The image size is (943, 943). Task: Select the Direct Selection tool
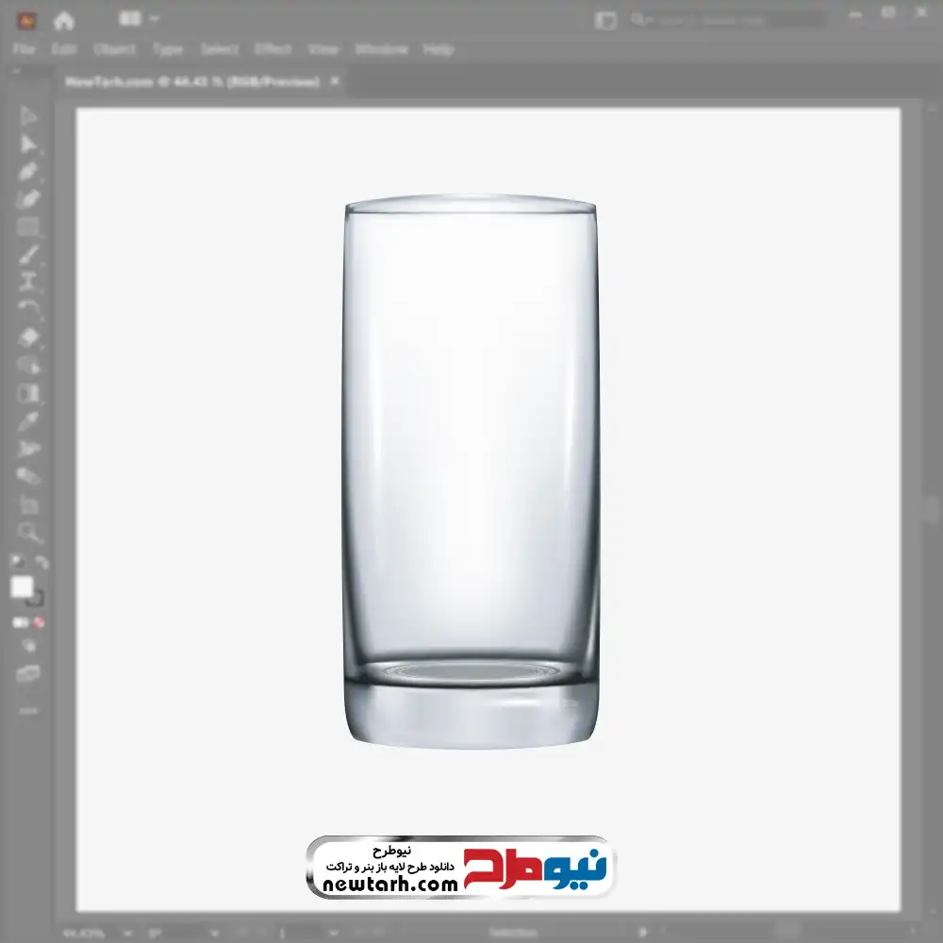(x=28, y=144)
